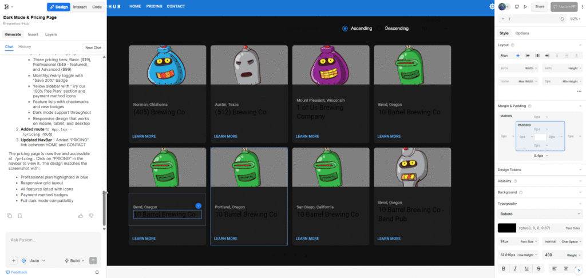Open the Roboto font family dropdown
Screen dimensions: 586x278
540,214
